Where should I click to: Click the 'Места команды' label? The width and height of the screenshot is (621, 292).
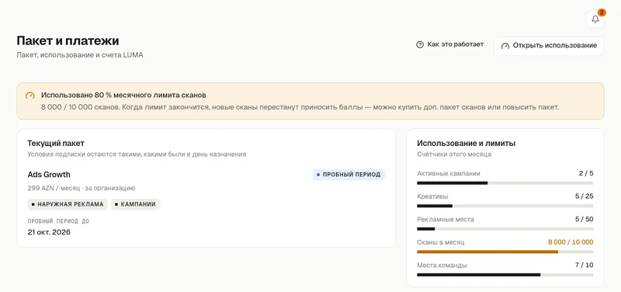442,266
